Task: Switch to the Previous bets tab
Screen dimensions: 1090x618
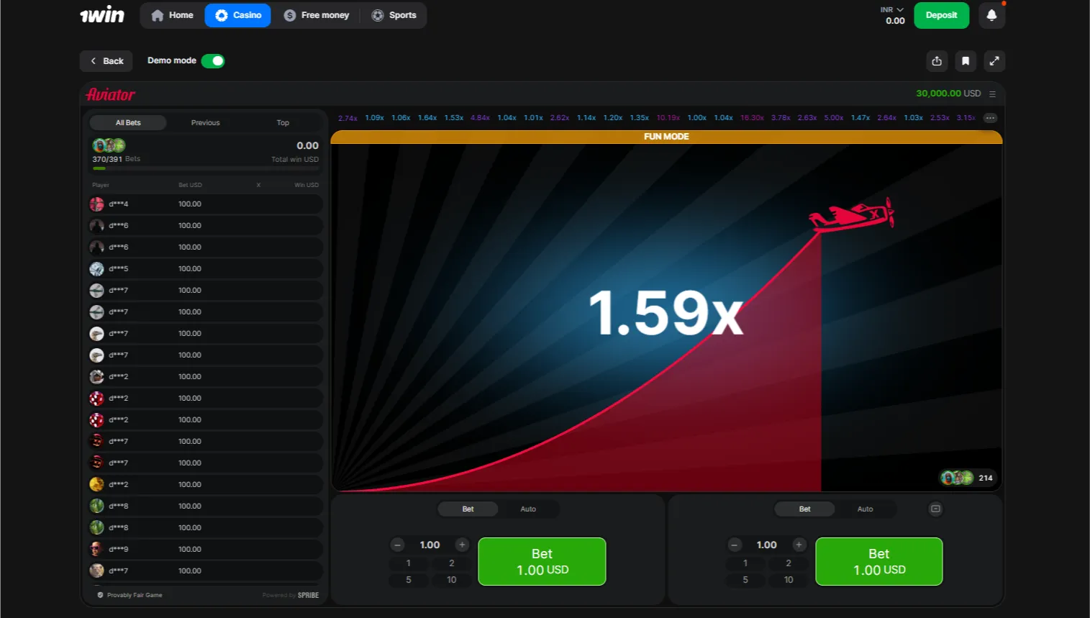Action: click(205, 123)
